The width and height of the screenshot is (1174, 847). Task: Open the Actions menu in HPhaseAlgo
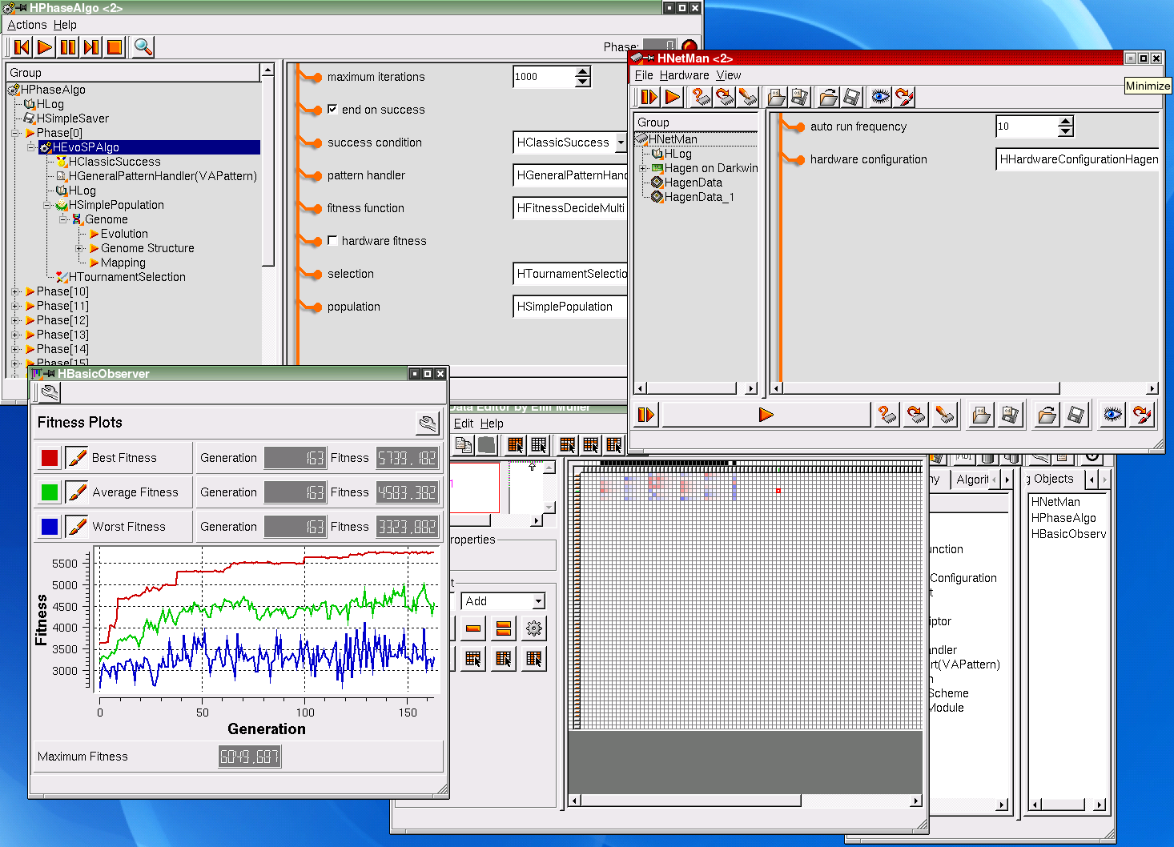(x=27, y=25)
